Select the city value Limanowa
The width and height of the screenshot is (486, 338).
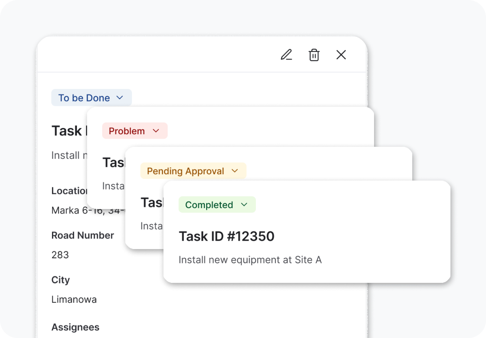[74, 299]
